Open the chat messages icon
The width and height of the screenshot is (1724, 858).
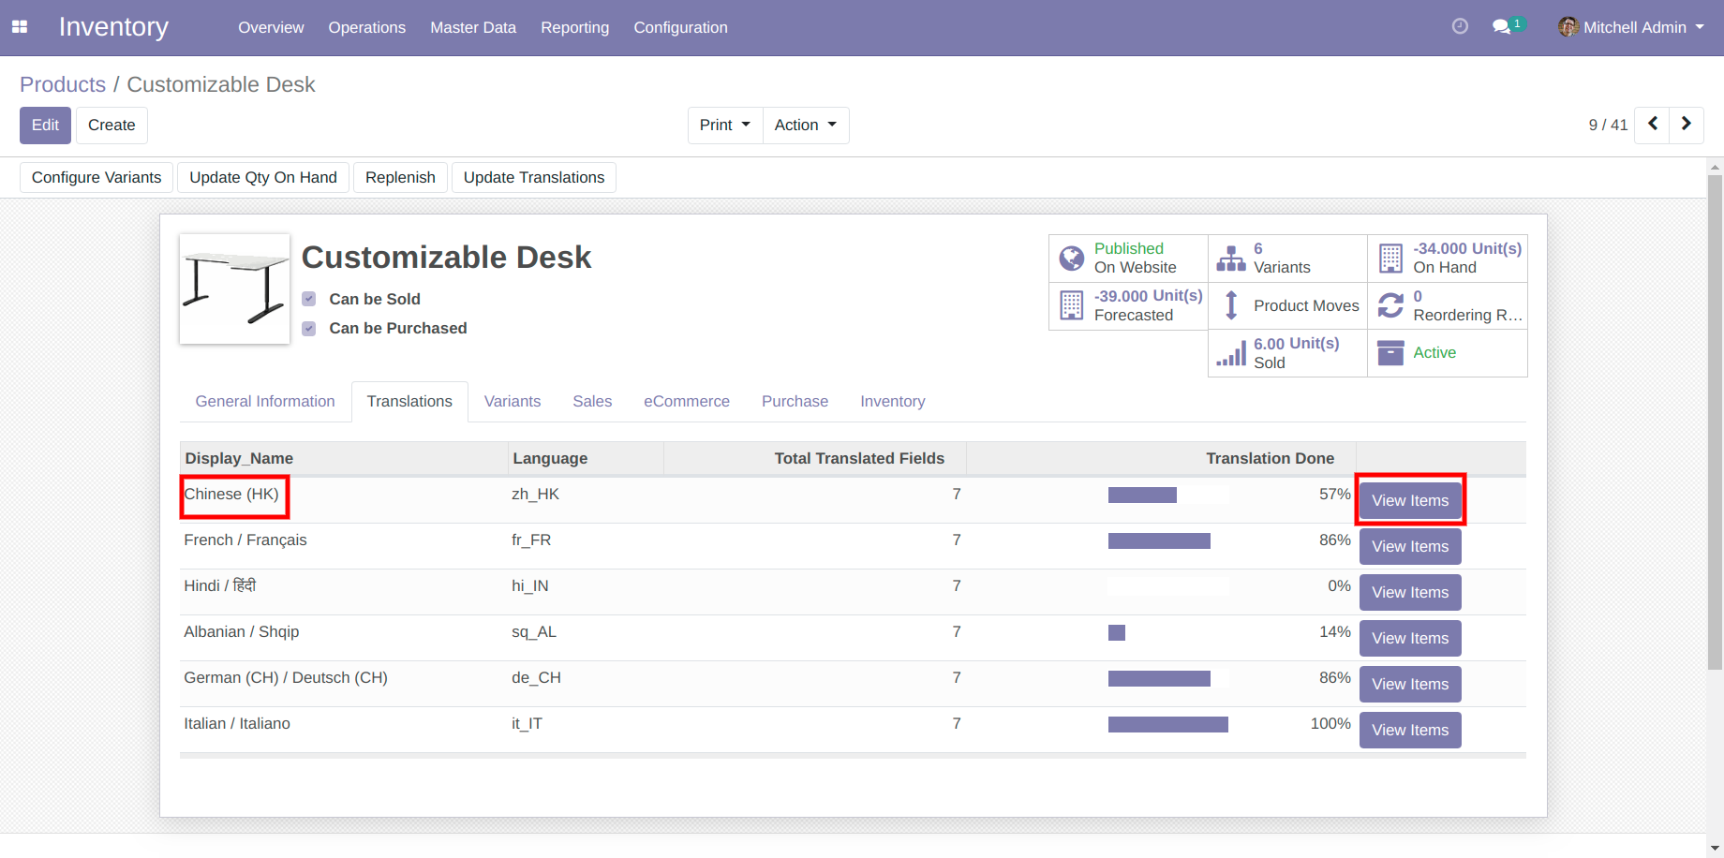[x=1502, y=27]
